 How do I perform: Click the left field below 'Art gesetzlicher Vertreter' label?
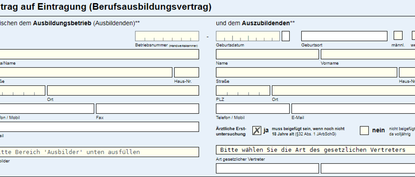point(267,168)
